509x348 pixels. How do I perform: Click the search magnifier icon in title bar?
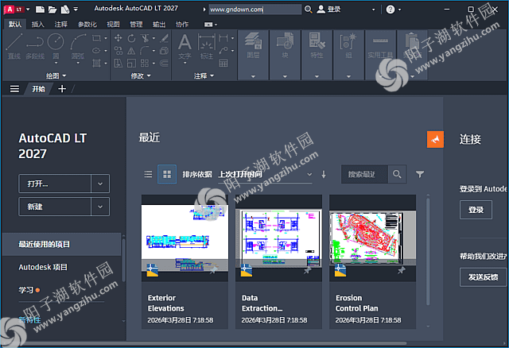pos(308,10)
